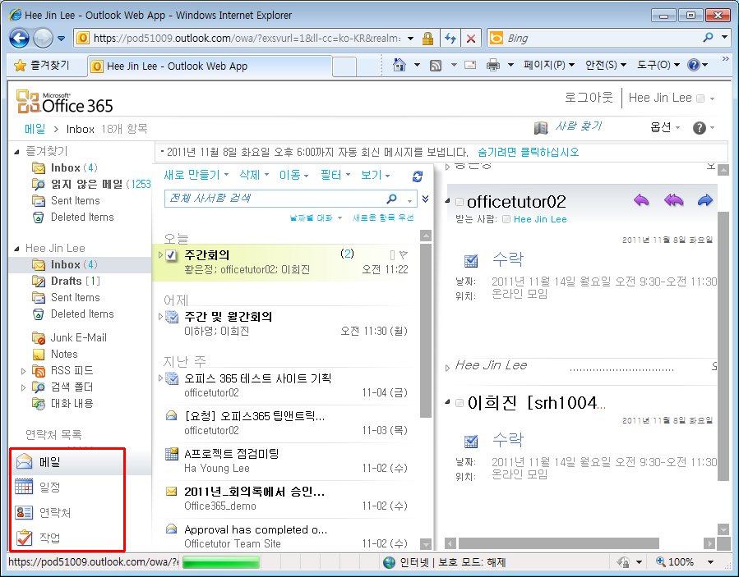
Task: Forward the message with the blue arrow
Action: click(x=705, y=201)
